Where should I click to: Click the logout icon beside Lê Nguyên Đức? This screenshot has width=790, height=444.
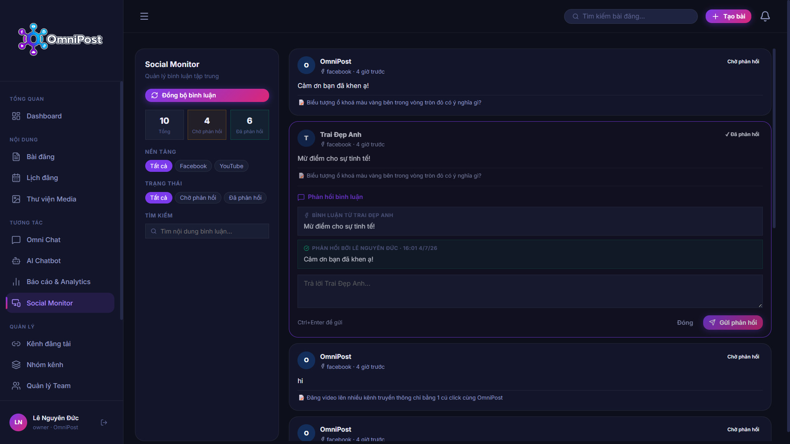(x=104, y=422)
